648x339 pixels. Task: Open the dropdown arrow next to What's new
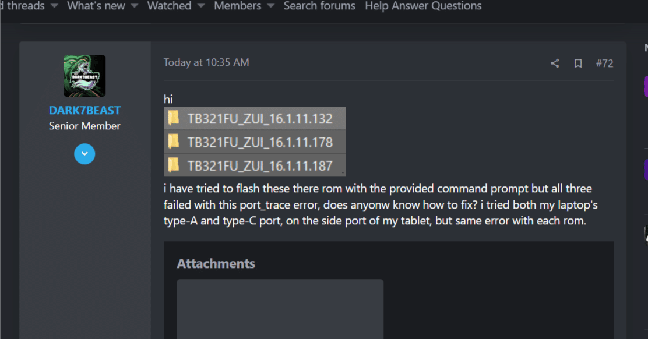[x=135, y=6]
